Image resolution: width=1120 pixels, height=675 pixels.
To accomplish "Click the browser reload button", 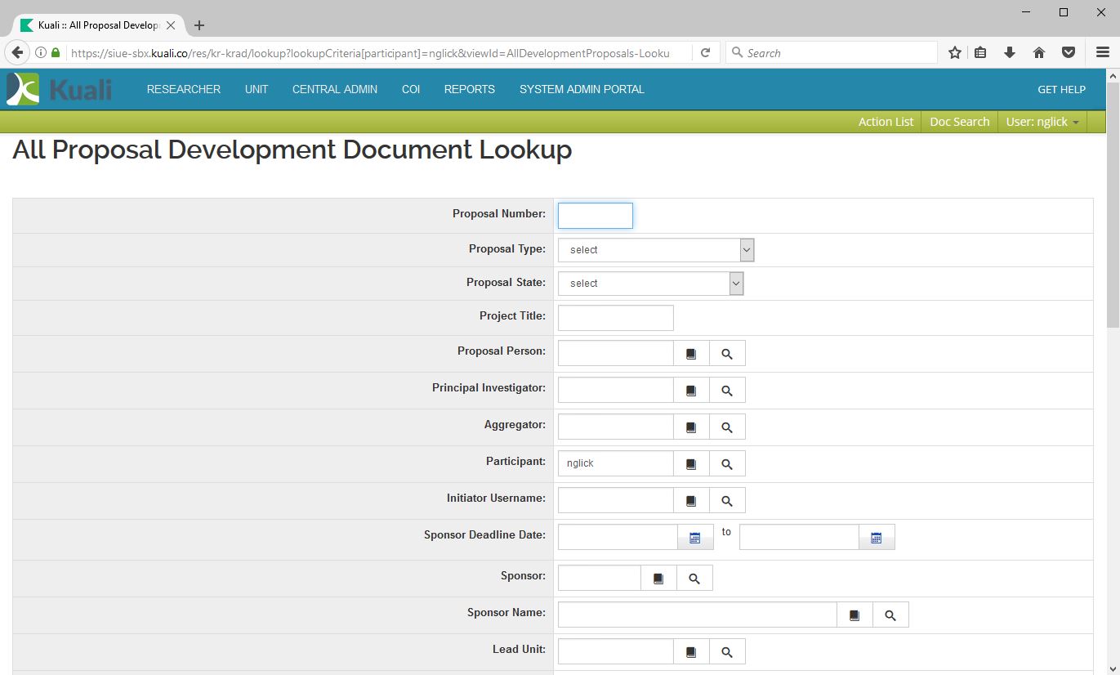I will click(x=705, y=53).
